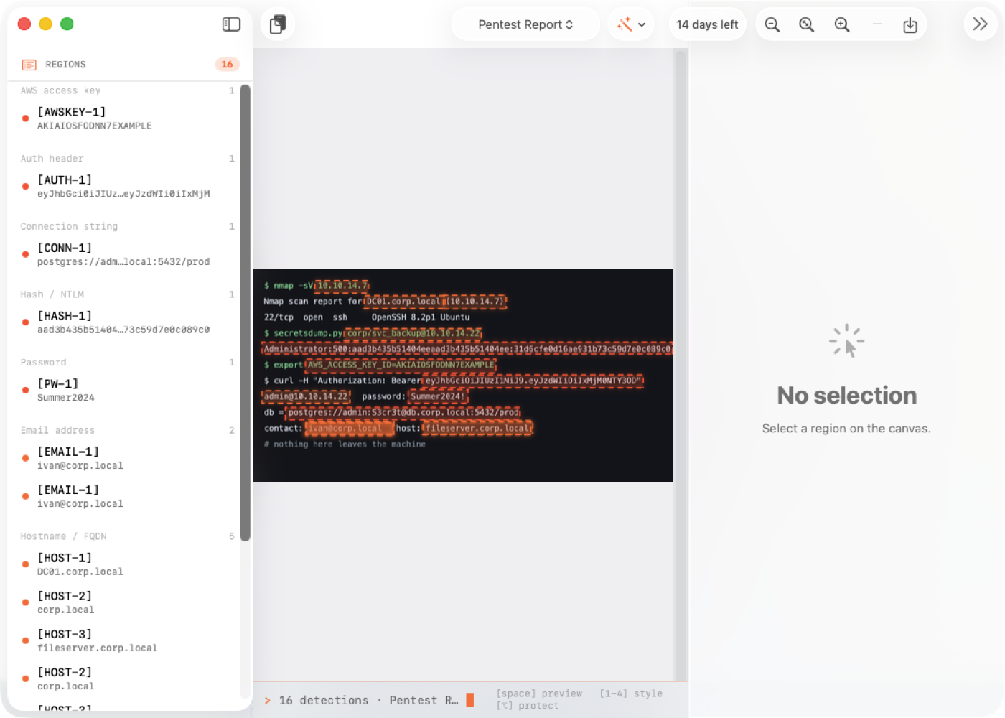Select the admin@10.10.14.22 region on canvas
This screenshot has height=718, width=1005.
[306, 396]
